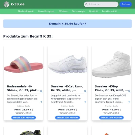Focus the Ich suche search field
Image resolution: width=135 pixels, height=135 pixels.
coord(101,4)
